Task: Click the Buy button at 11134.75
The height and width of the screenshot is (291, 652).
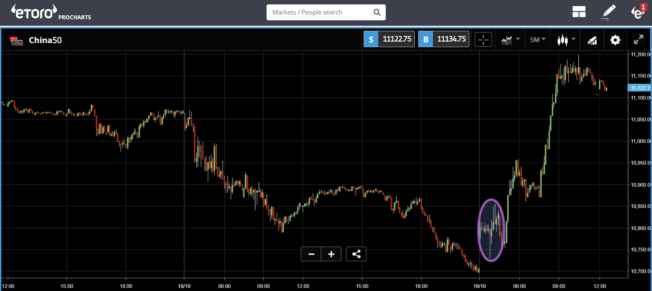Action: pos(443,39)
